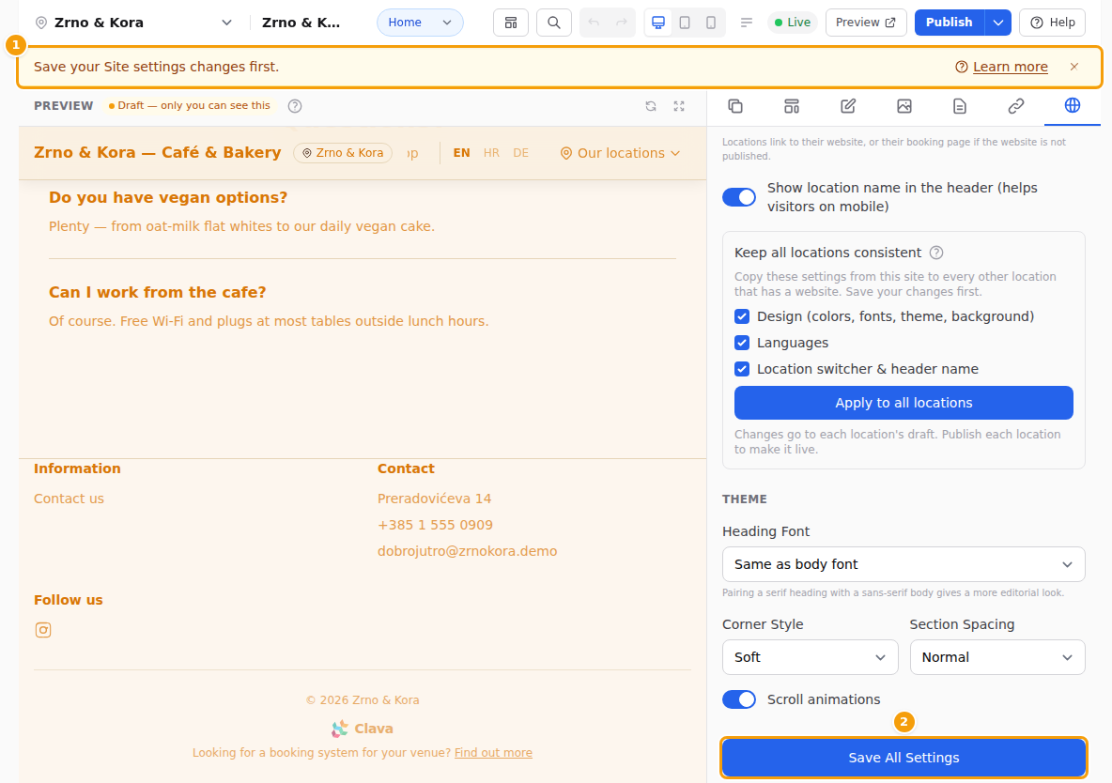Open the Corner Style dropdown

810,657
